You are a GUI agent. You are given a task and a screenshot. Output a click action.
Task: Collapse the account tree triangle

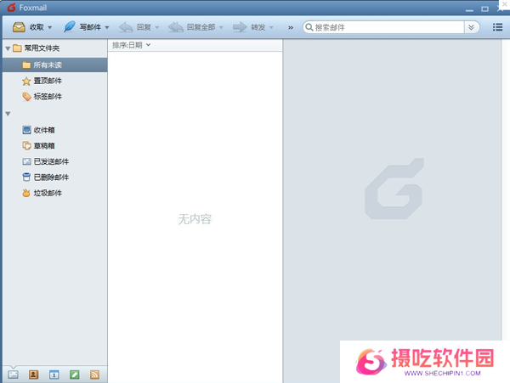click(x=8, y=114)
